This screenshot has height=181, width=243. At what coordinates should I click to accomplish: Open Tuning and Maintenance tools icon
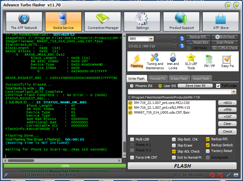coord(155,57)
